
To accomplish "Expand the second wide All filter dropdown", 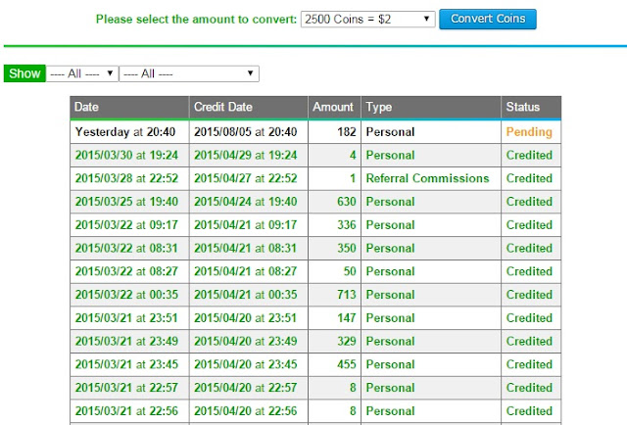I will pyautogui.click(x=189, y=73).
